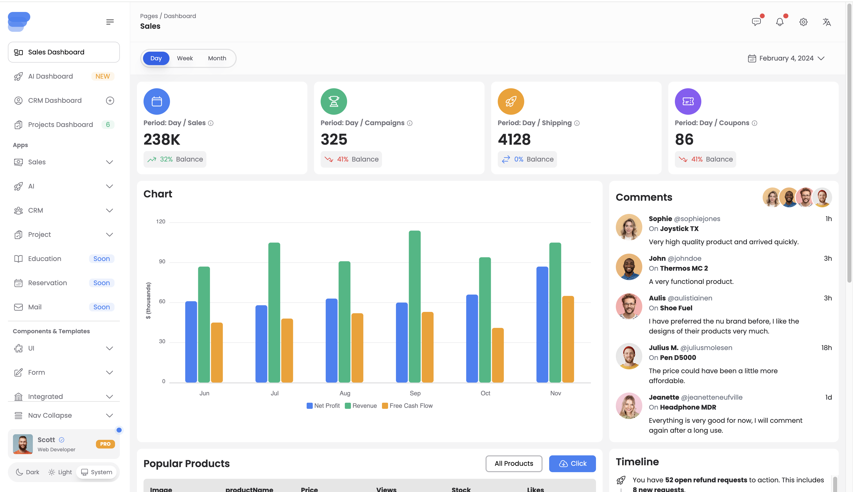Click the green trophy Campaigns icon
The width and height of the screenshot is (853, 492).
coord(334,101)
